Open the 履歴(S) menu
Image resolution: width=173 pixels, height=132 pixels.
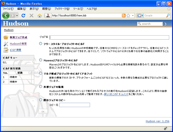click(46, 9)
